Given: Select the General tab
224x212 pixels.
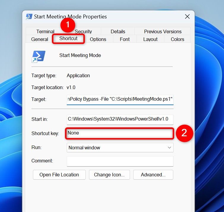Looking at the screenshot, I should tap(39, 39).
